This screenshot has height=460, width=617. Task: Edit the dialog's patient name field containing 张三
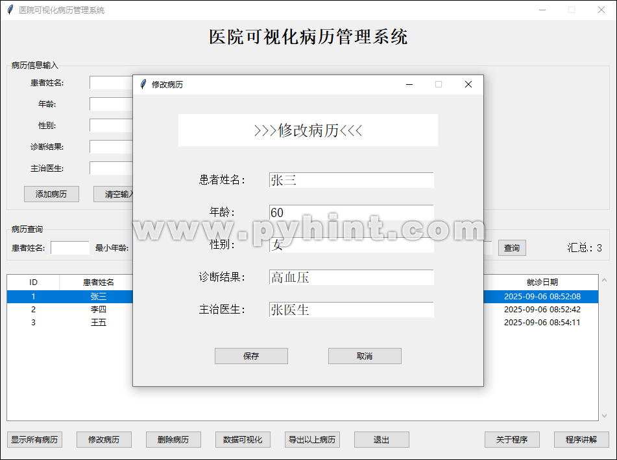352,180
